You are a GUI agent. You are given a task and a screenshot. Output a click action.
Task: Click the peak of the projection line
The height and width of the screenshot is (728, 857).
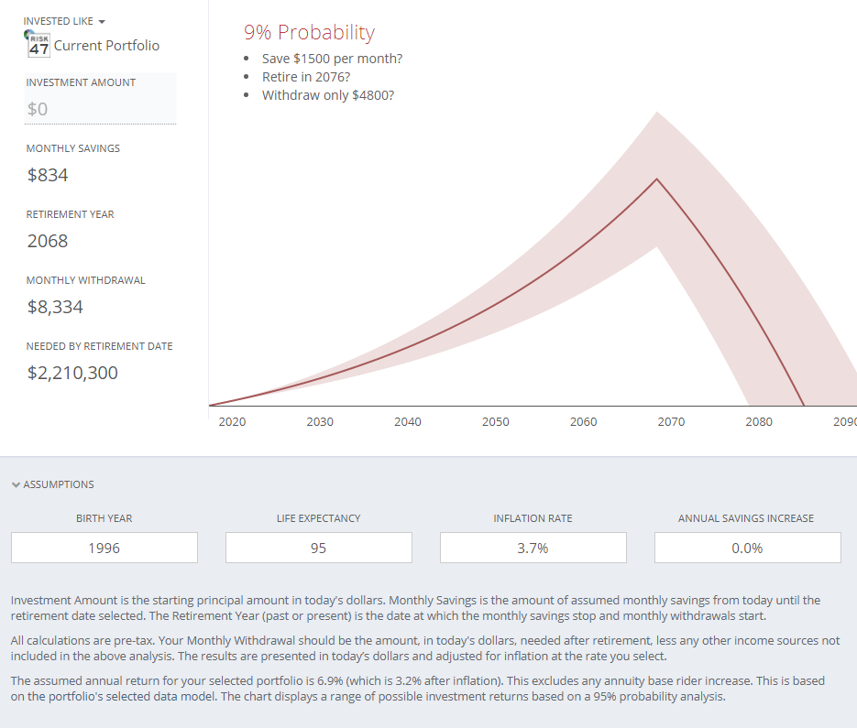[657, 179]
